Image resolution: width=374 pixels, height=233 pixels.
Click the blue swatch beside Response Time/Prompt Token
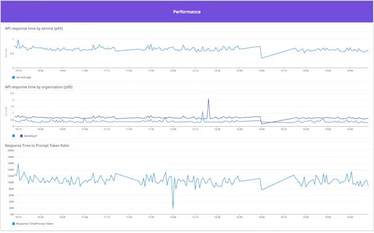click(x=13, y=223)
